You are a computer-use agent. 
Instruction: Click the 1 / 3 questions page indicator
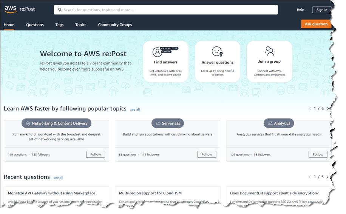[x=319, y=177]
